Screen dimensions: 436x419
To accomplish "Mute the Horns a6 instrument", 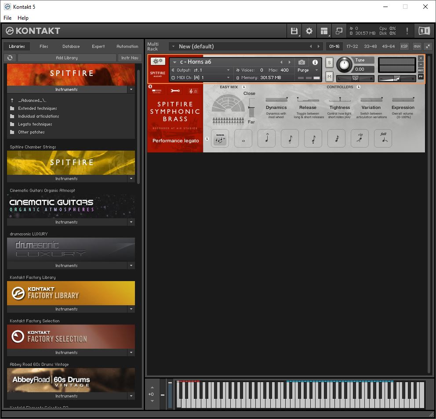I will tap(329, 76).
